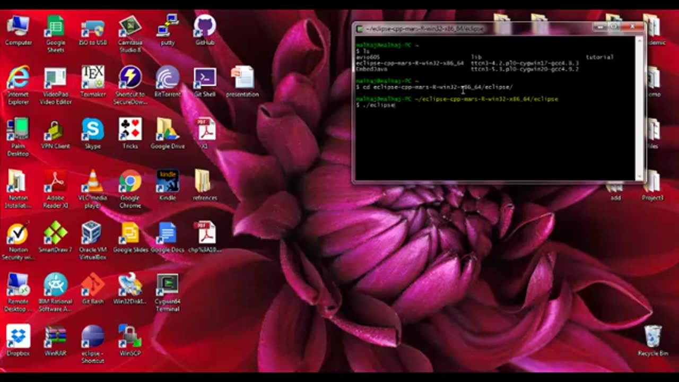This screenshot has height=382, width=679.
Task: Open the Git Shell shortcut
Action: tap(205, 81)
